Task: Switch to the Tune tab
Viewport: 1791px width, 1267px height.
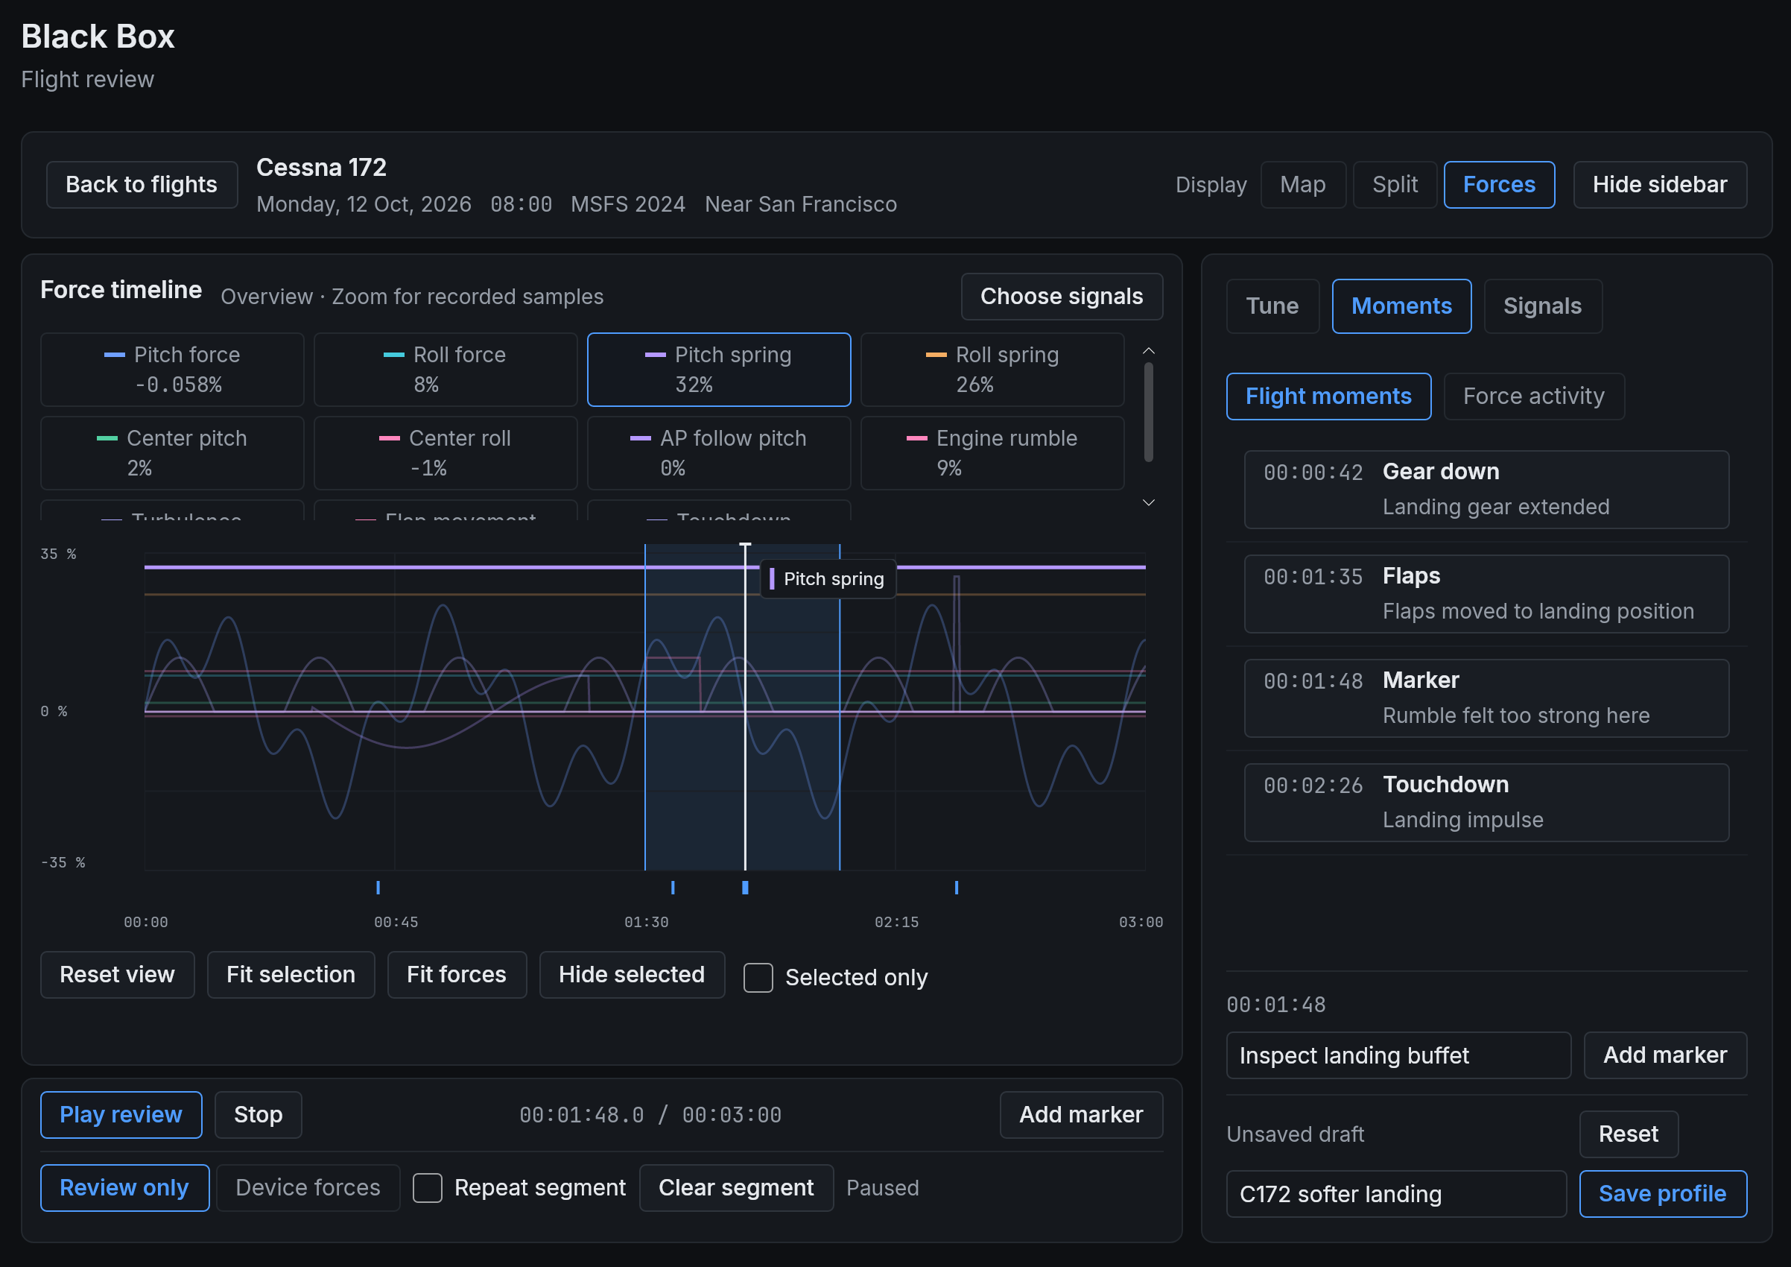Action: click(x=1272, y=306)
